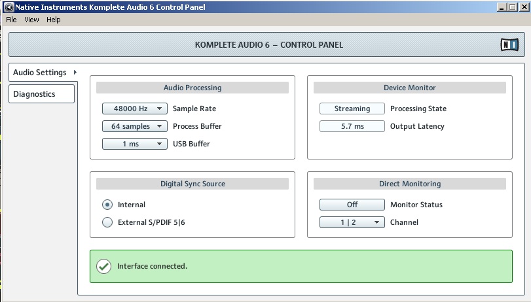This screenshot has width=531, height=302.
Task: Open the View menu
Action: coord(31,20)
